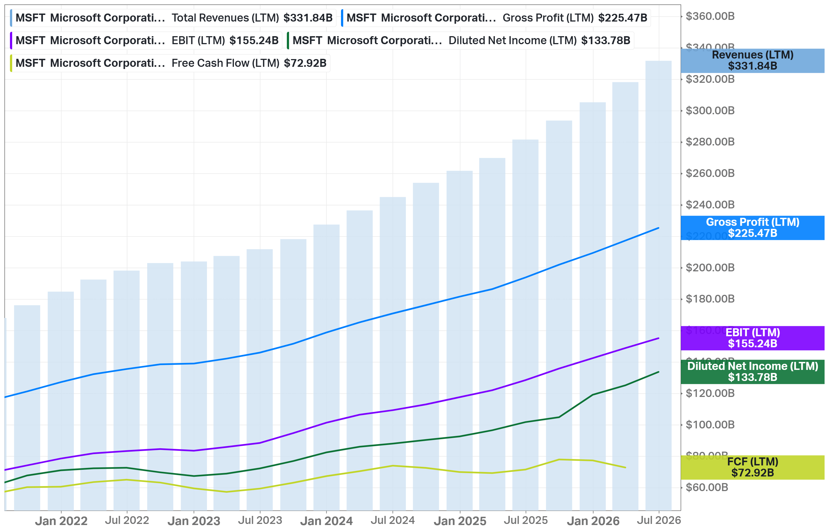Click the Revenues (LTM) $331.84B axis tag
829x530 pixels.
pyautogui.click(x=752, y=60)
